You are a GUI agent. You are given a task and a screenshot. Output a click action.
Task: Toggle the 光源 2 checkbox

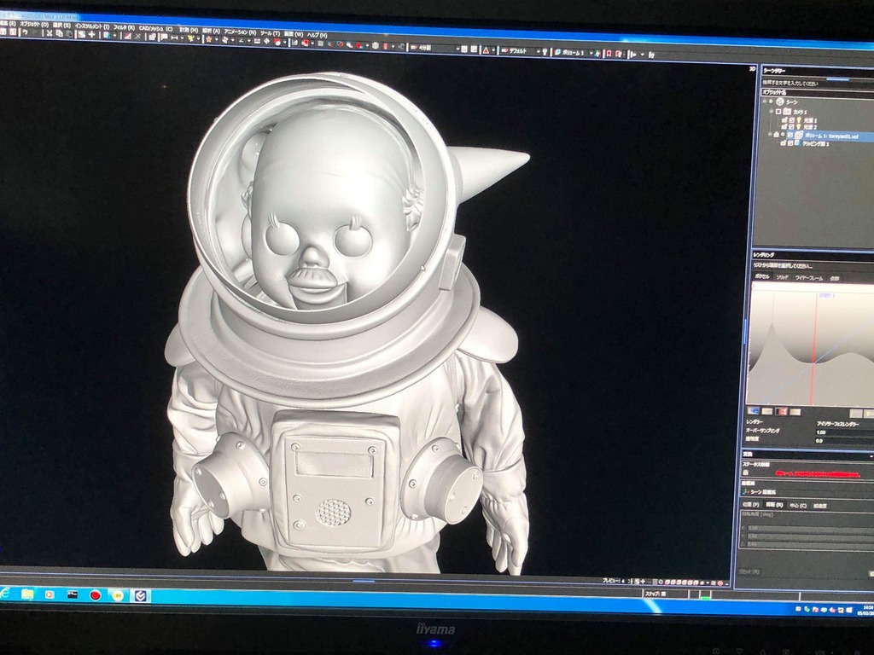point(791,127)
